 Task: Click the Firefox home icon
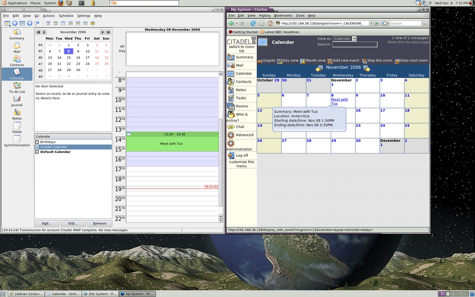pyautogui.click(x=270, y=23)
